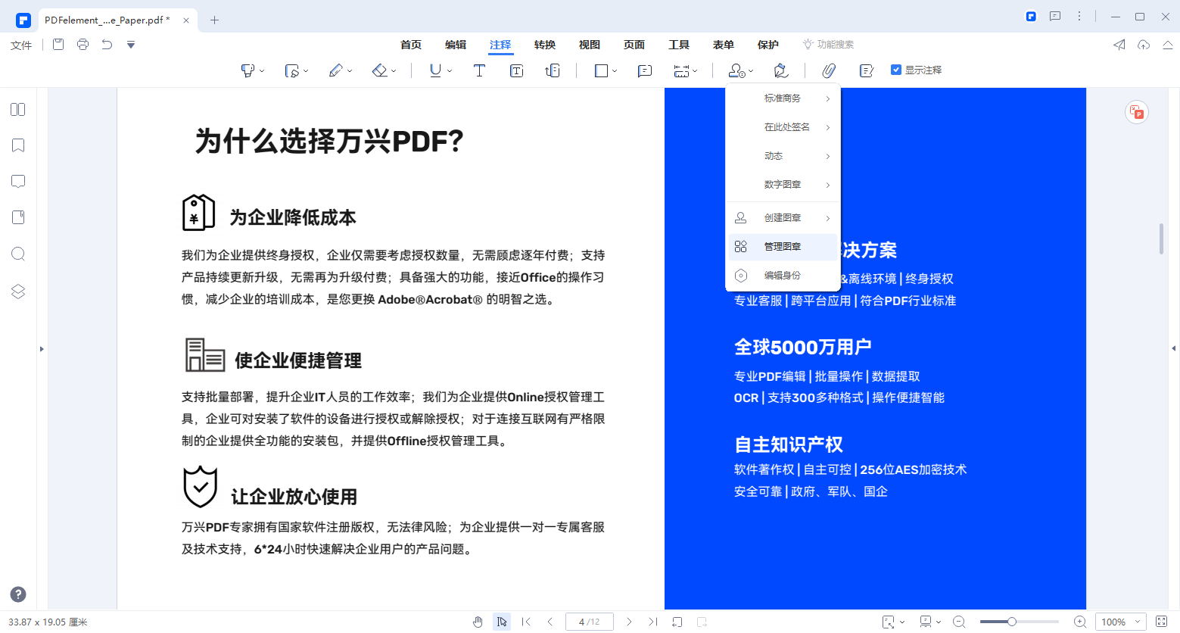The height and width of the screenshot is (633, 1180).
Task: Expand the underline tool dropdown
Action: coord(450,70)
